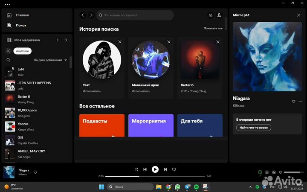
Task: Search within library using magnifier icon
Action: 8,60
